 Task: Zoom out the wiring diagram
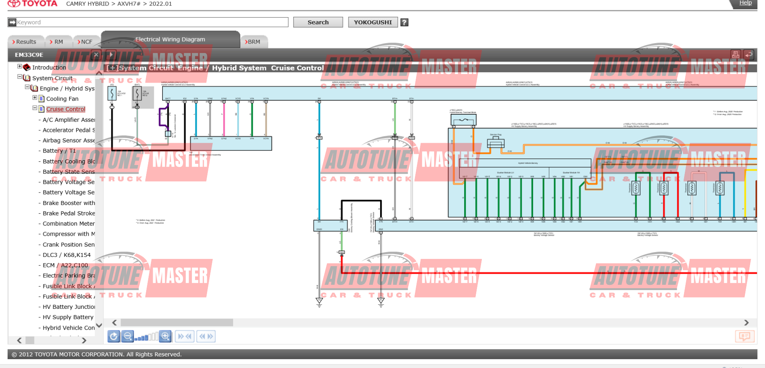(128, 336)
